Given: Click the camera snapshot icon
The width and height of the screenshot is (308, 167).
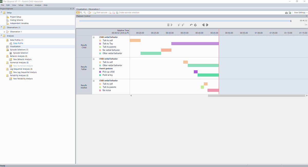Looking at the screenshot, I should (286, 13).
